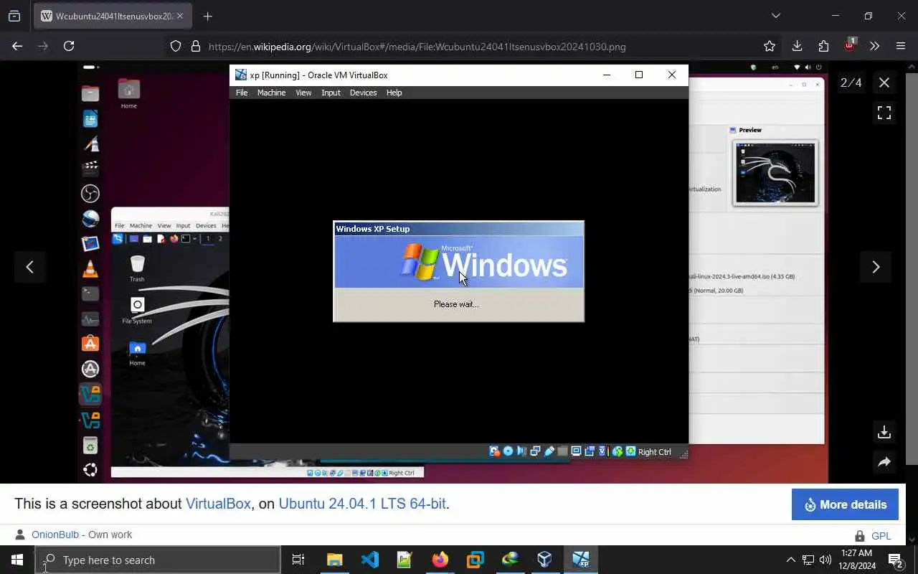The image size is (918, 574).
Task: Switch to Firefox on the taskbar
Action: click(440, 560)
